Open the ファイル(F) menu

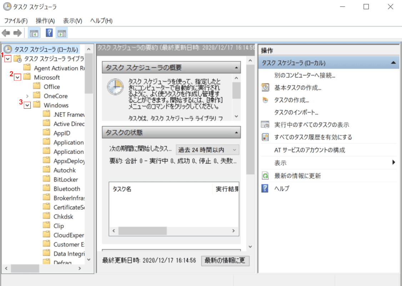[x=16, y=21]
